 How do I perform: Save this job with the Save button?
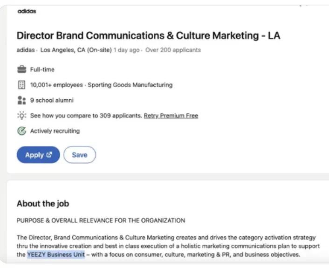79,155
